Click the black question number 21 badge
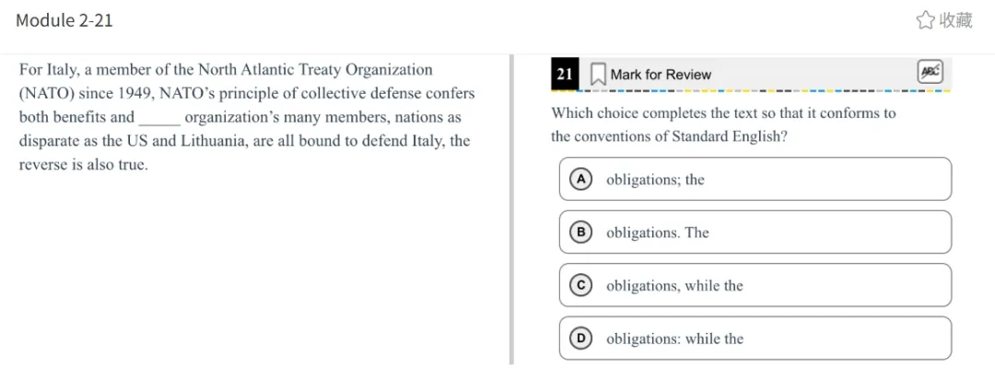Viewport: 995px width, 380px height. pos(565,75)
